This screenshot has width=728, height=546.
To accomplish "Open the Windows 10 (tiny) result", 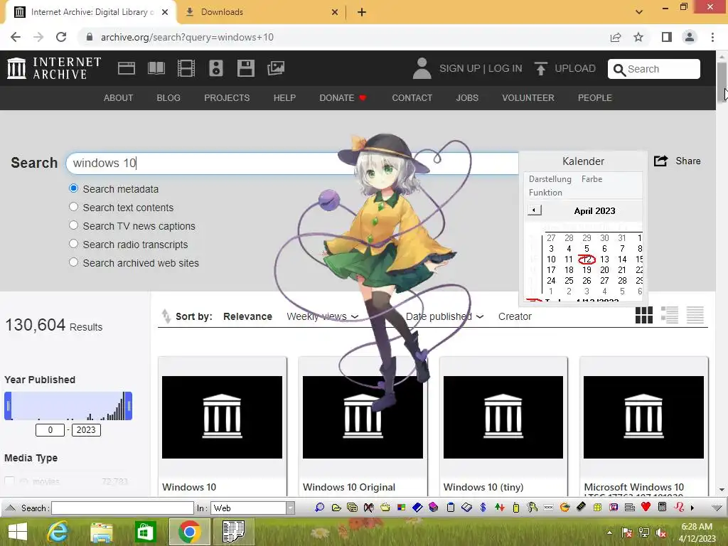I will pos(503,427).
